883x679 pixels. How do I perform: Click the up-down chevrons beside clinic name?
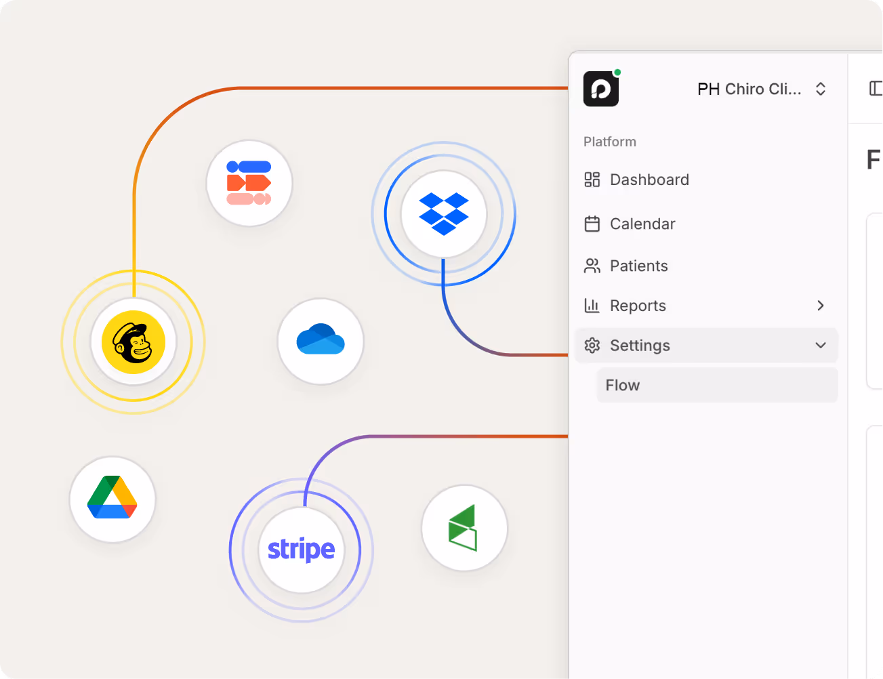click(x=821, y=89)
